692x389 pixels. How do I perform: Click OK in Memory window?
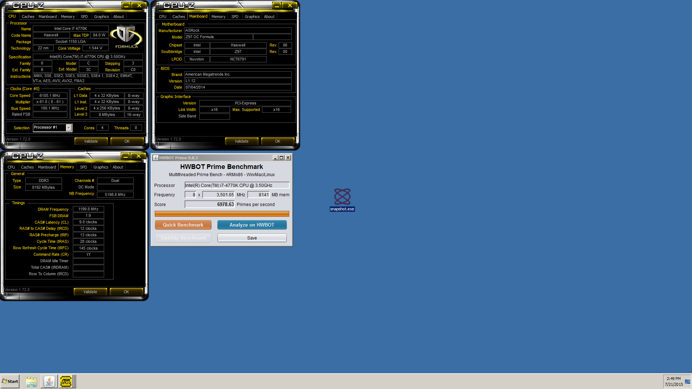click(126, 292)
